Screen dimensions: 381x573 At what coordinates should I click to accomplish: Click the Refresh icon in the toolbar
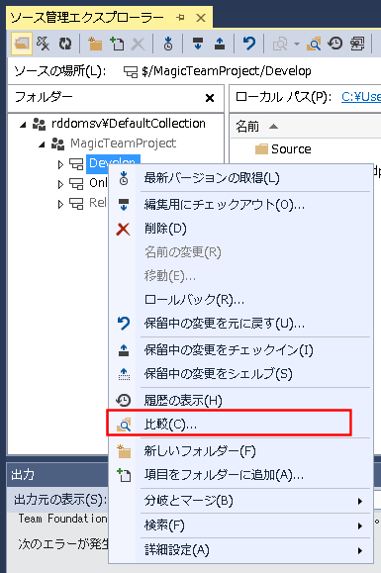coord(65,44)
